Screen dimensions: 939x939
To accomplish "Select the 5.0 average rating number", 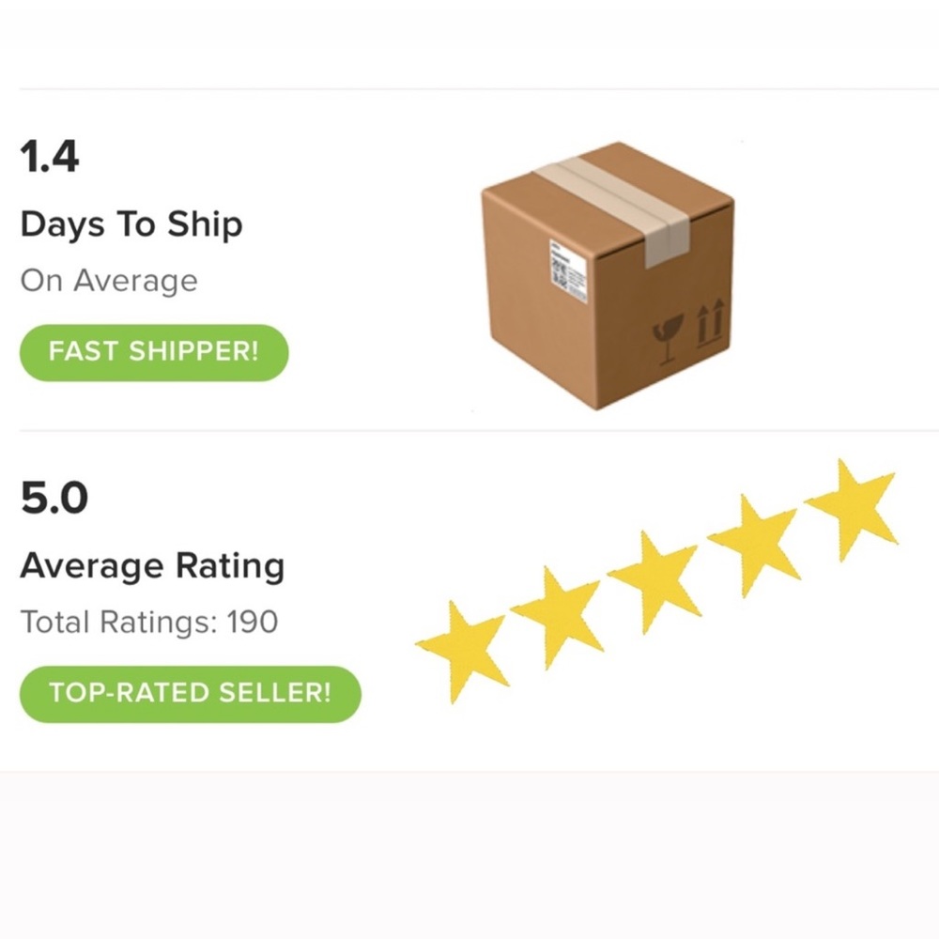I will point(54,498).
